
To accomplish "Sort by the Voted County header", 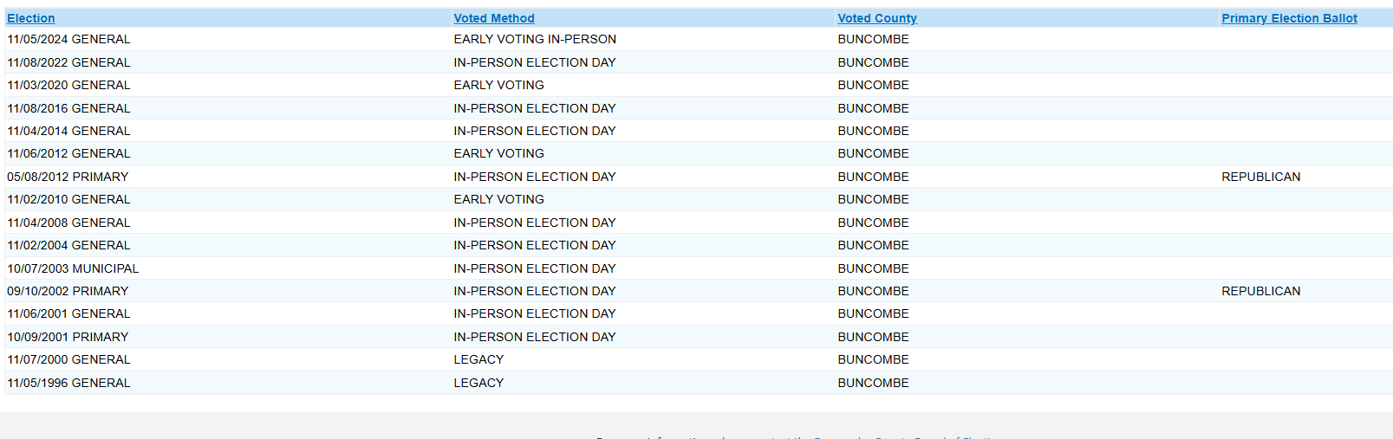I will (x=877, y=18).
